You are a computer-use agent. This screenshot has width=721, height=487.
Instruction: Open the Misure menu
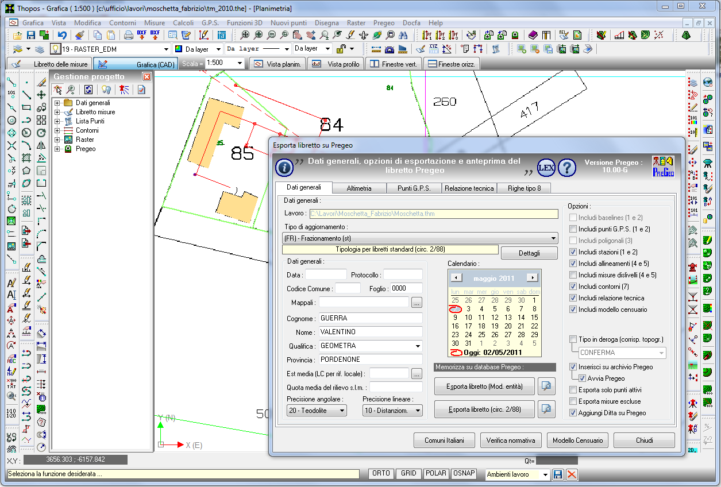[155, 23]
